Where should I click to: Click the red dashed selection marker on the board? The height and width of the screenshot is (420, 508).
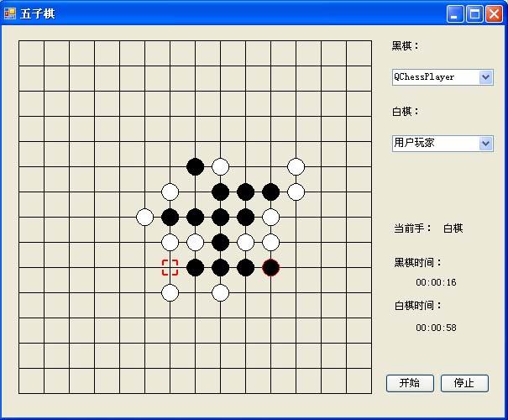pos(170,267)
